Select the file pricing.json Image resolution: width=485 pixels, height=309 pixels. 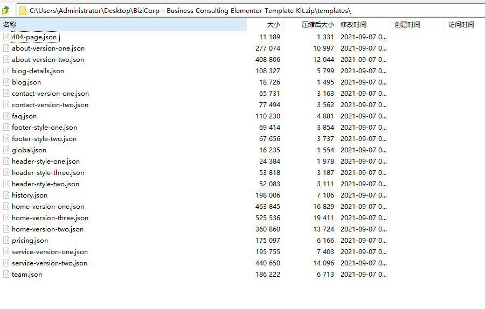(x=30, y=241)
